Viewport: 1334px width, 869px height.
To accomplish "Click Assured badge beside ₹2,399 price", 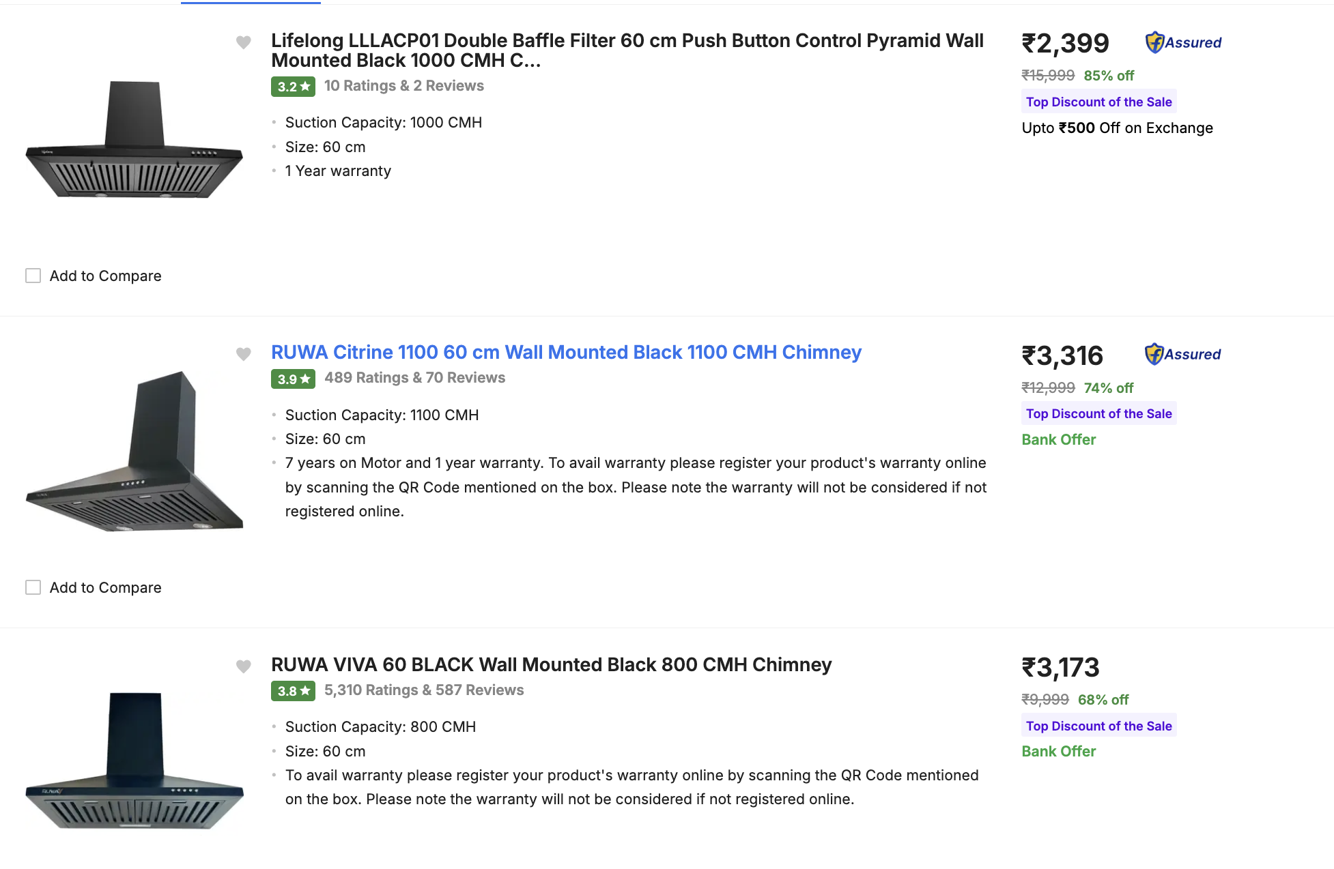I will [x=1184, y=42].
